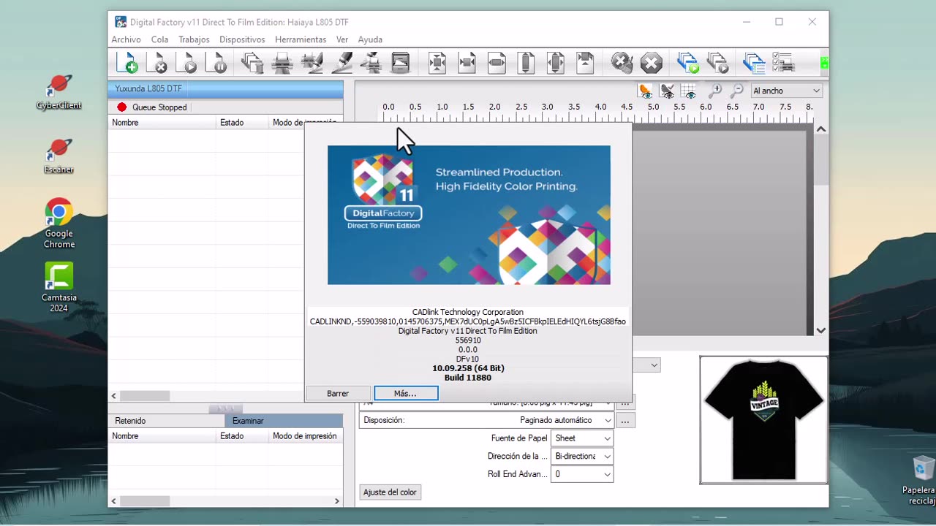Click the pause job icon
Viewport: 936px width, 526px height.
(217, 63)
